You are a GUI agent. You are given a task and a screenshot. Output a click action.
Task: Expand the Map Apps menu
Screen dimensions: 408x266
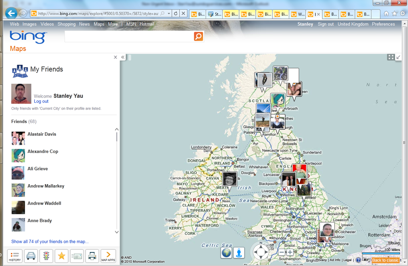(x=108, y=256)
